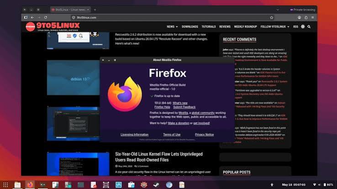Viewport: 337px width, 189px height.
Task: Open the Steam icon in taskbar
Action: pyautogui.click(x=157, y=185)
